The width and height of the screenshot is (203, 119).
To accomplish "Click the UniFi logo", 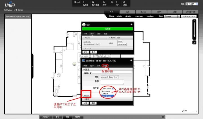I will point(10,5).
